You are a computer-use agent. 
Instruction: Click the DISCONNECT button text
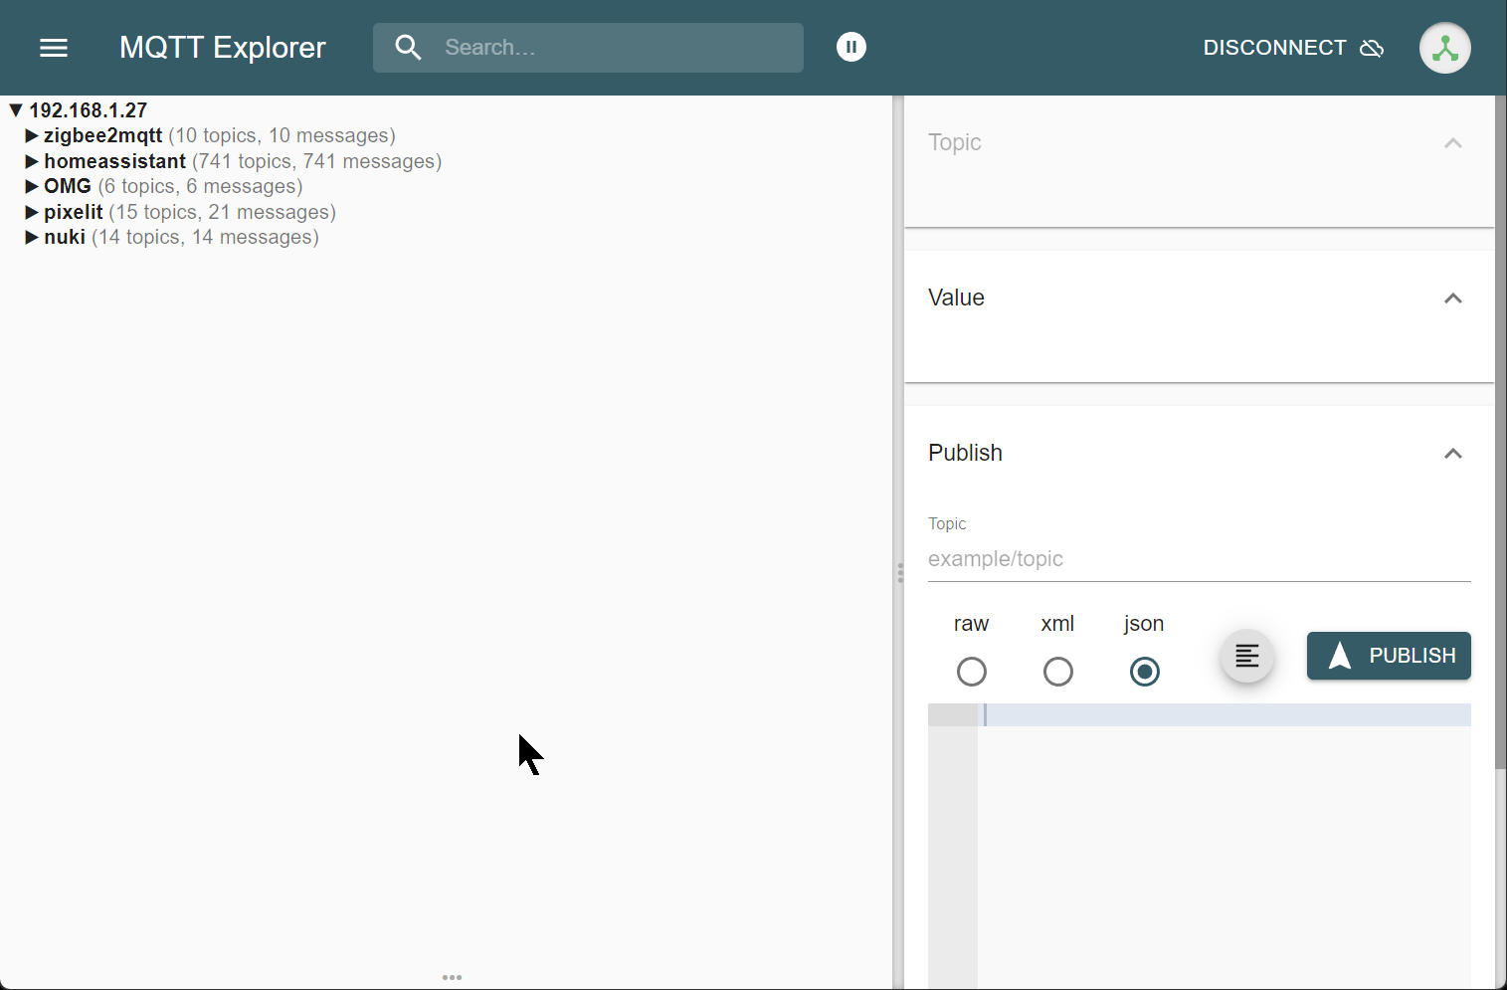click(x=1274, y=48)
